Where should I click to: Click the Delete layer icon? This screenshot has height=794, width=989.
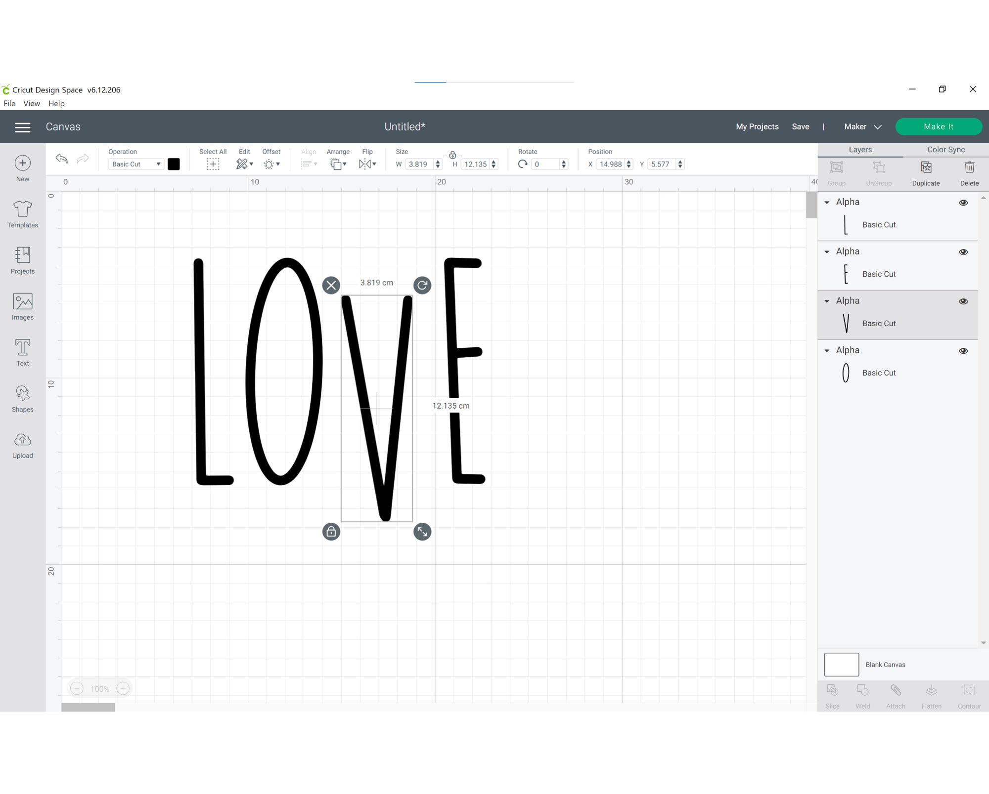[969, 167]
